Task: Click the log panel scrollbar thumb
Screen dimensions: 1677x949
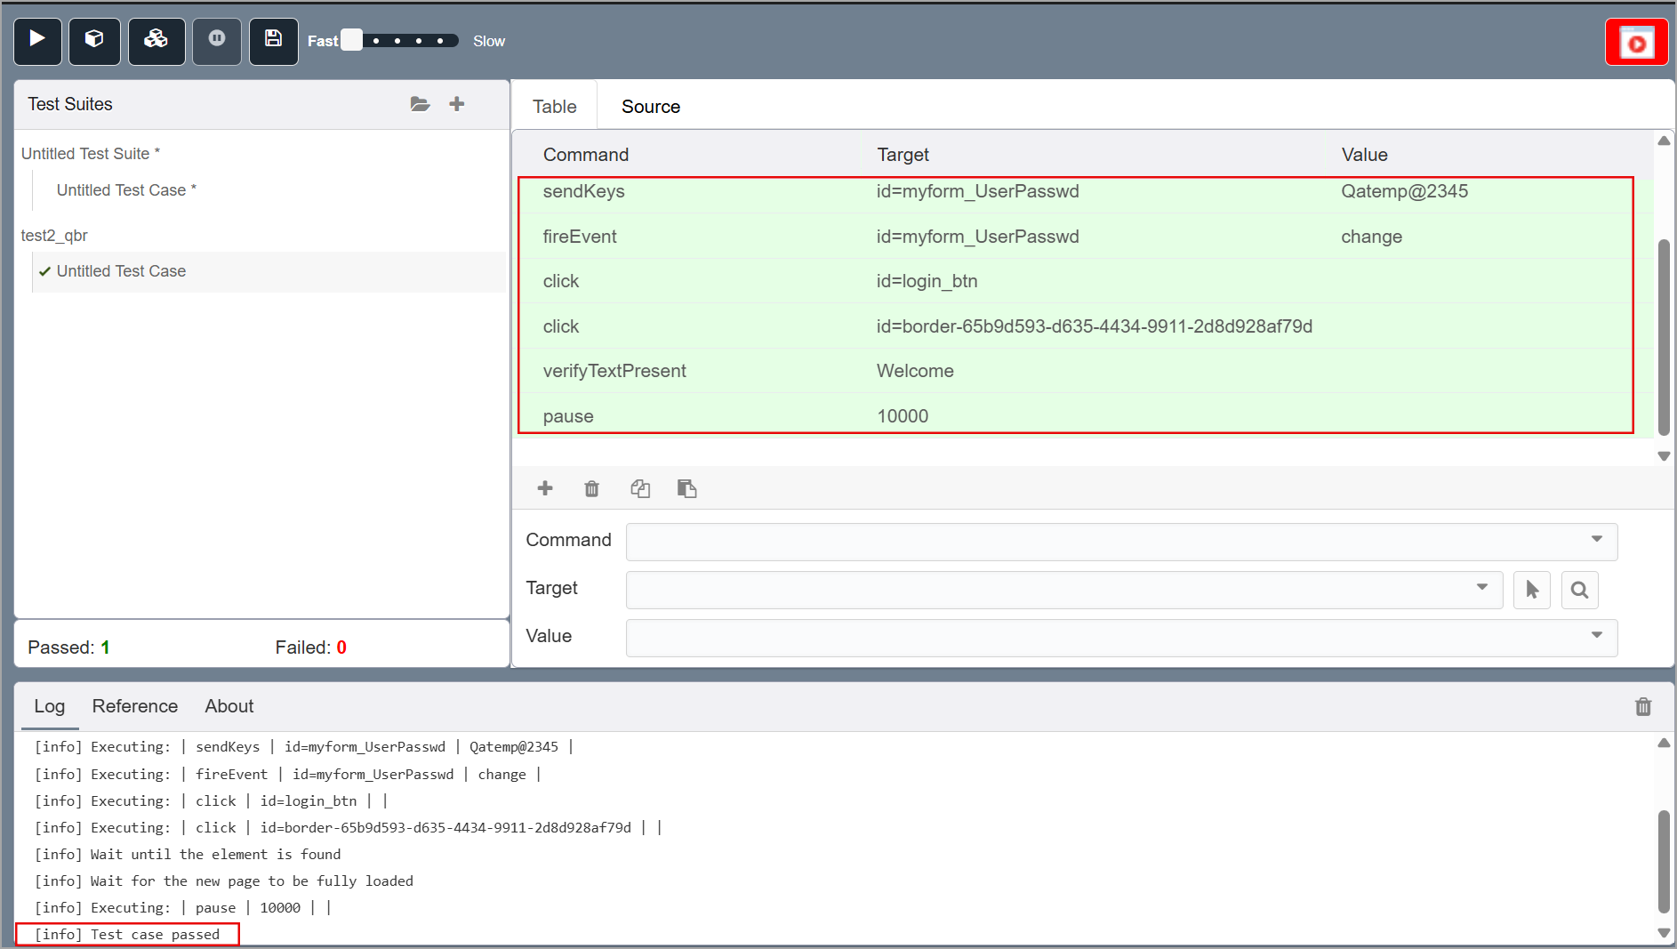Action: pos(1665,861)
